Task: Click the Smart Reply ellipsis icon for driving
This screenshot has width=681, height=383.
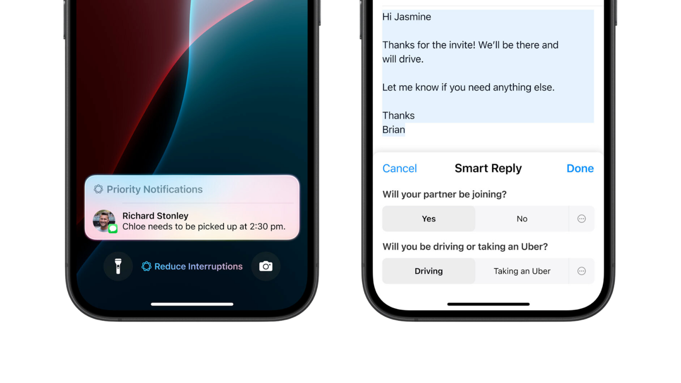Action: [581, 271]
